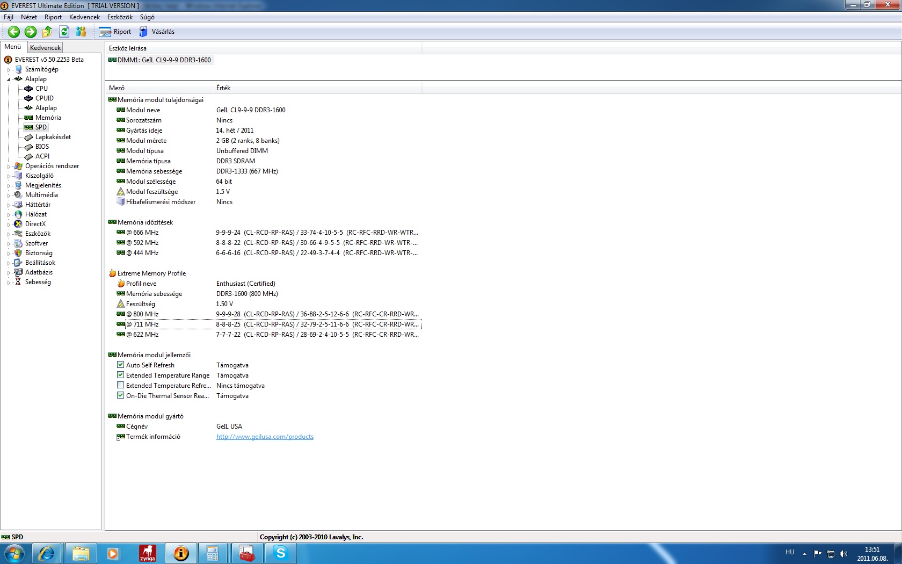Open the Nézet menu
Viewport: 902px width, 564px height.
coord(29,17)
